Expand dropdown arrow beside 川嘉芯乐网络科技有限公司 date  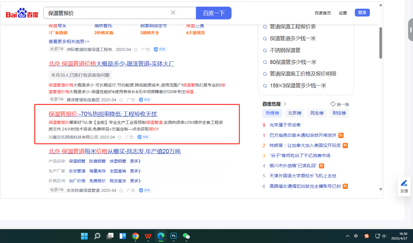120,137
